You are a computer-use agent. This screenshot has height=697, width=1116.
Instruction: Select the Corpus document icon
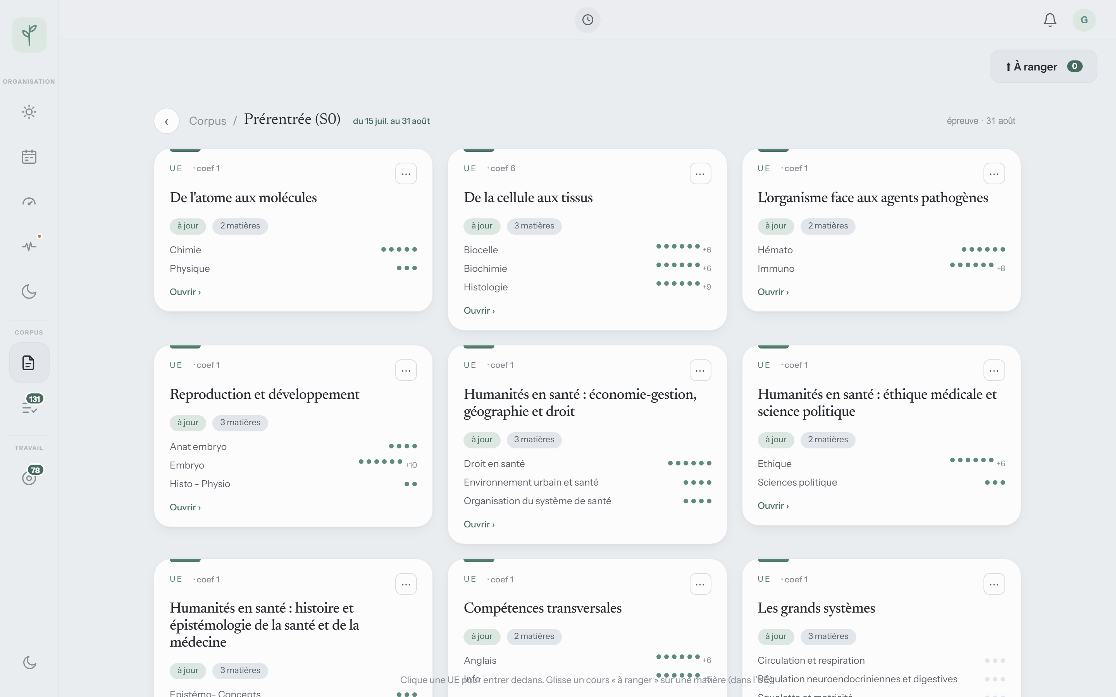click(29, 363)
